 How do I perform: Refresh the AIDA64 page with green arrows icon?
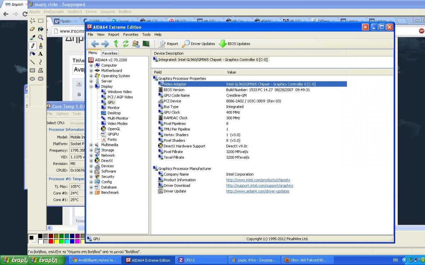[x=126, y=44]
